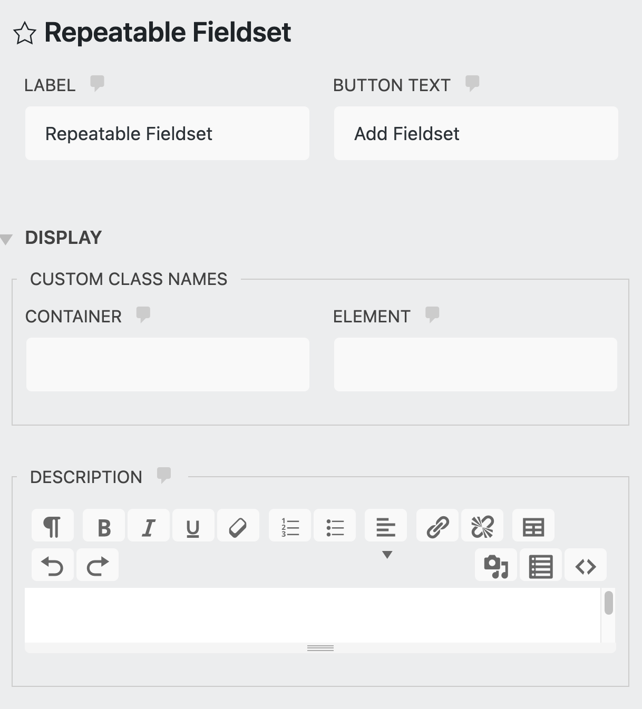The height and width of the screenshot is (709, 642).
Task: Collapse the DISPLAY section
Action: pyautogui.click(x=6, y=240)
